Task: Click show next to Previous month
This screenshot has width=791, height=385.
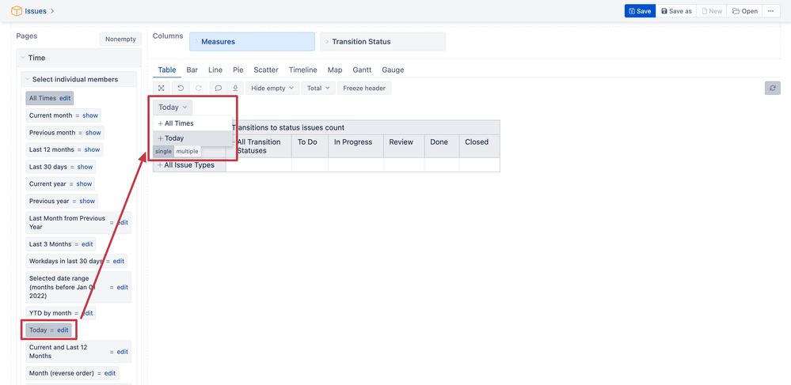Action: pyautogui.click(x=93, y=133)
